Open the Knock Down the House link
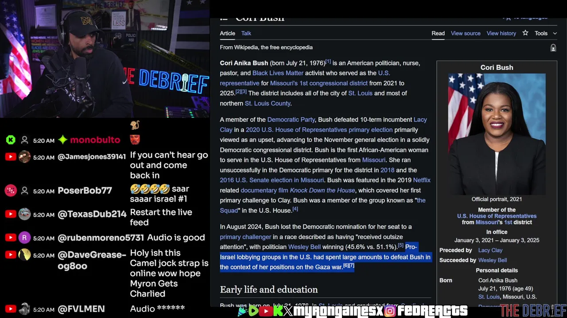Screen dimensions: 567x318 pos(322,190)
